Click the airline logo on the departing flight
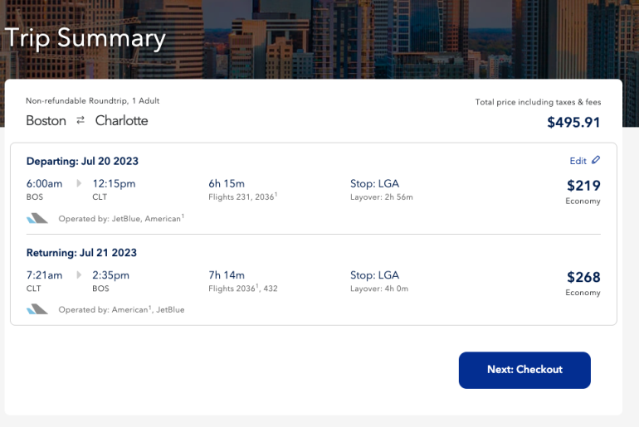The width and height of the screenshot is (639, 427). 37,218
